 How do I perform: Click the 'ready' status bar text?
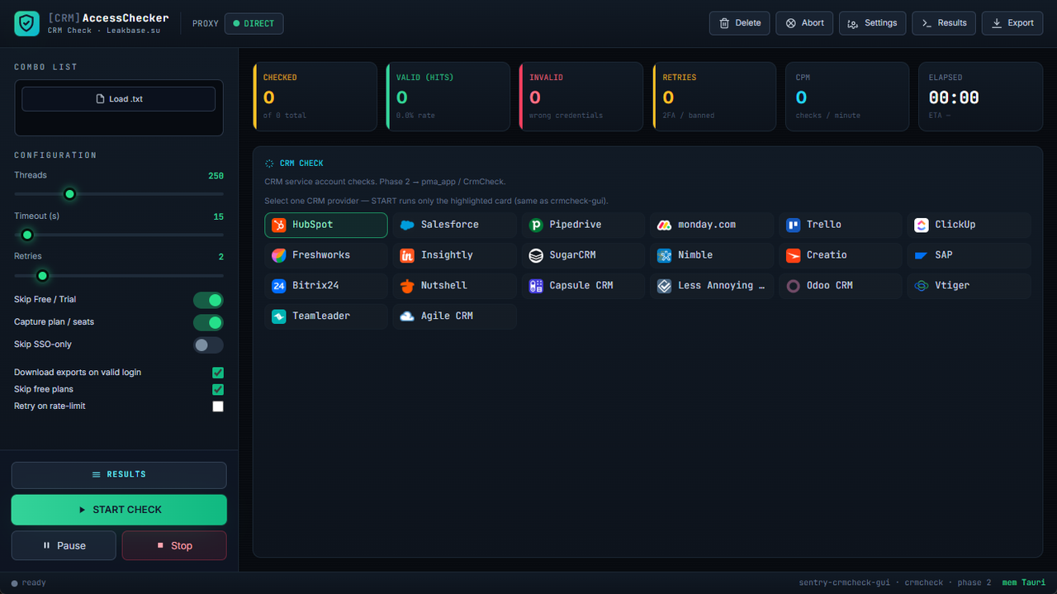tap(34, 582)
